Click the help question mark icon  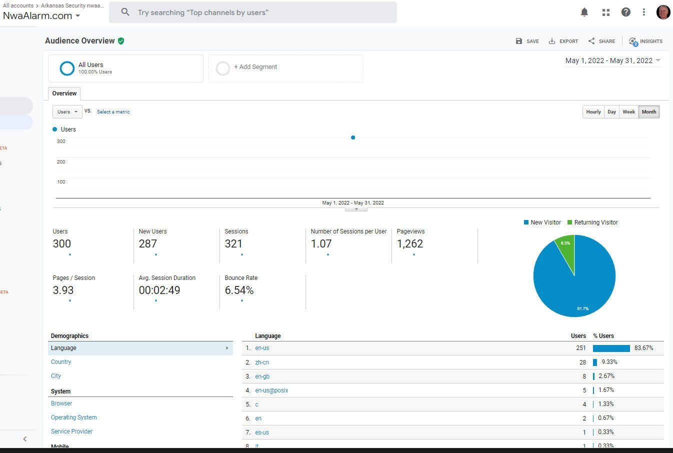click(625, 12)
